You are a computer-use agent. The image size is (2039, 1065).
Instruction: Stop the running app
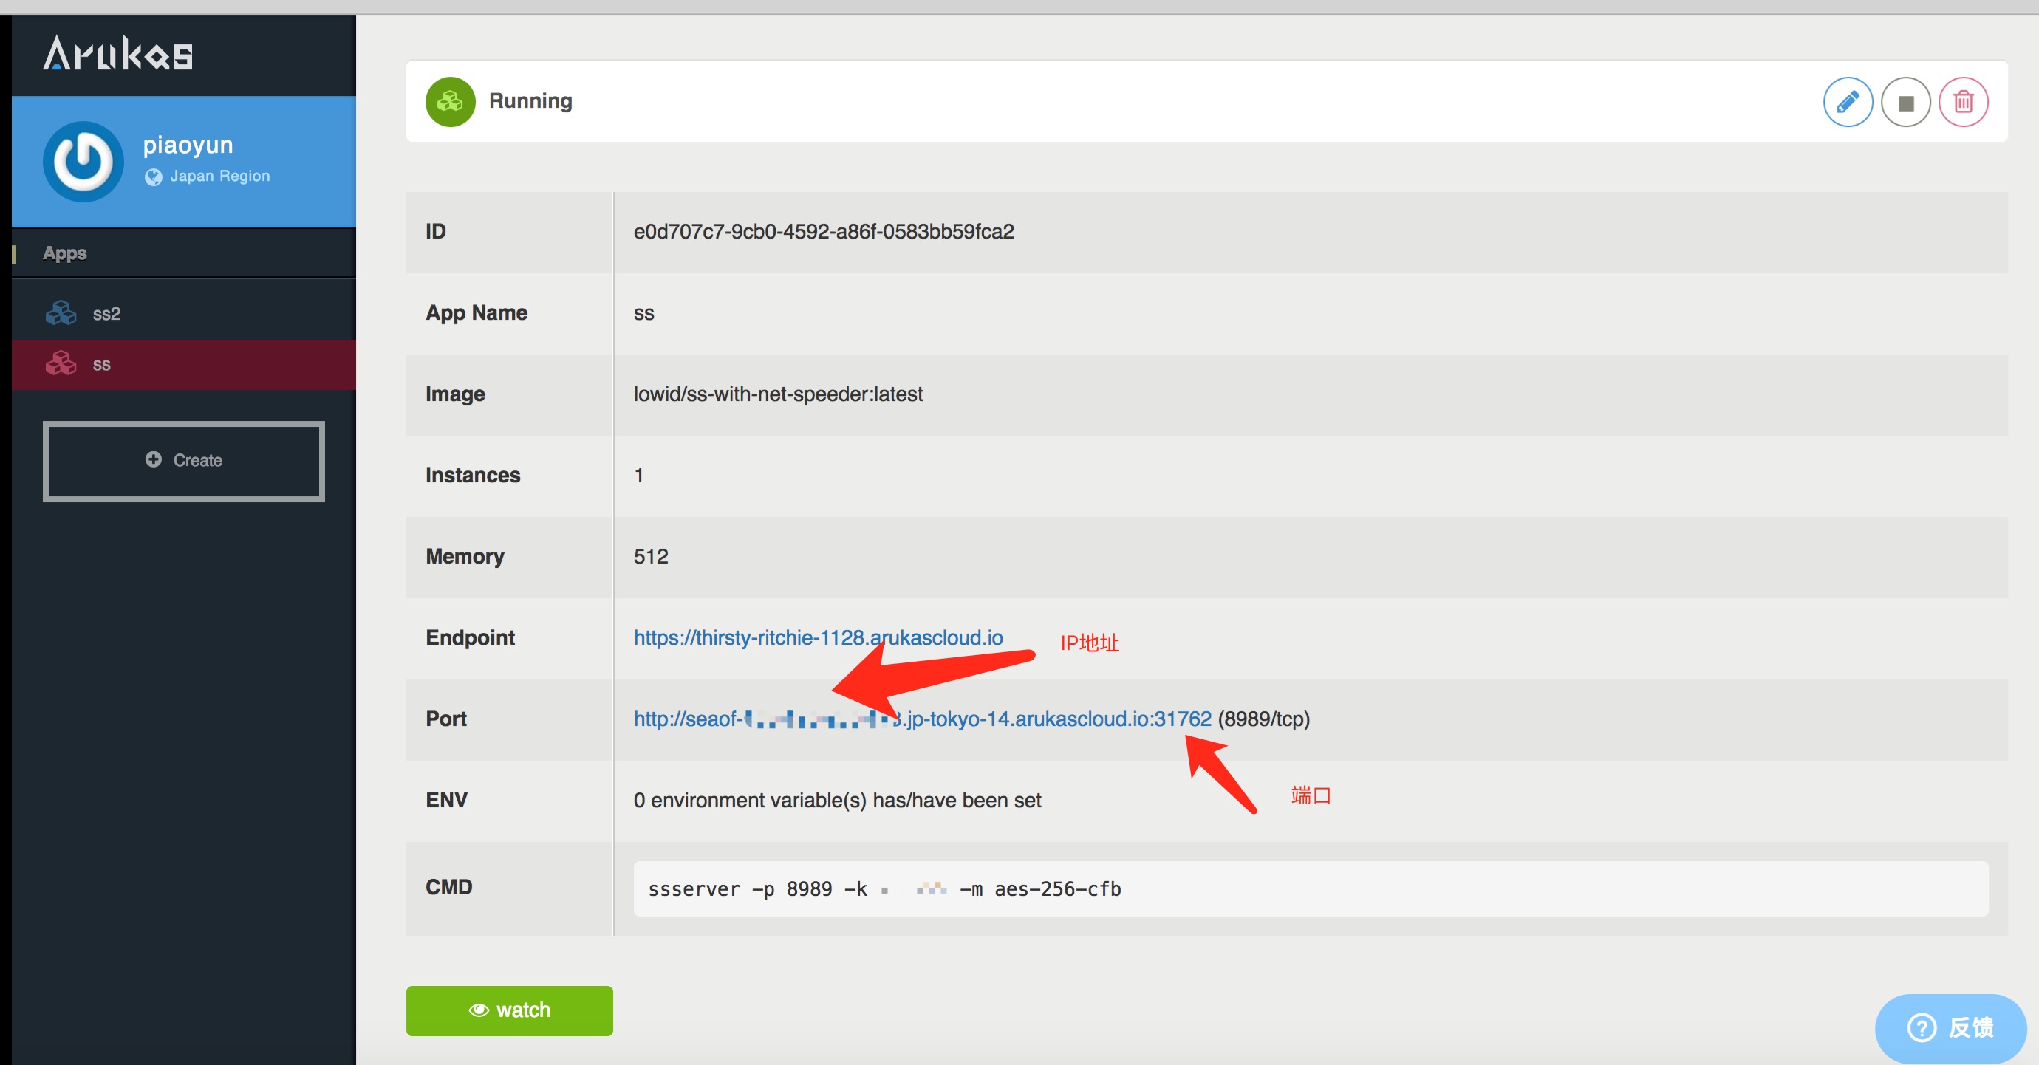(1905, 102)
